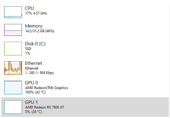
Task: Select the CPU performance entry
Action: 85,12
